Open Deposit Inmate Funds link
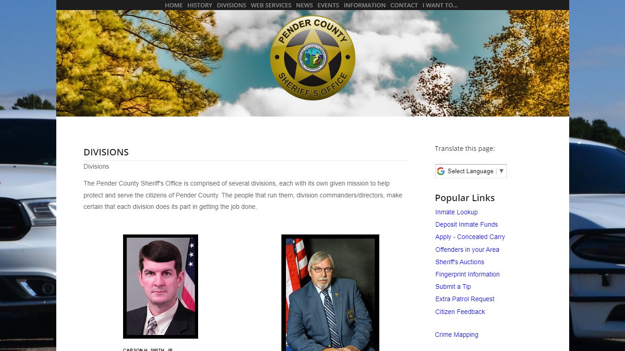The height and width of the screenshot is (351, 625). (466, 224)
